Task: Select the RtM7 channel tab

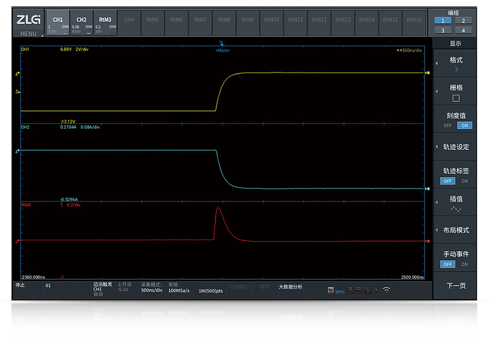Action: (x=200, y=23)
